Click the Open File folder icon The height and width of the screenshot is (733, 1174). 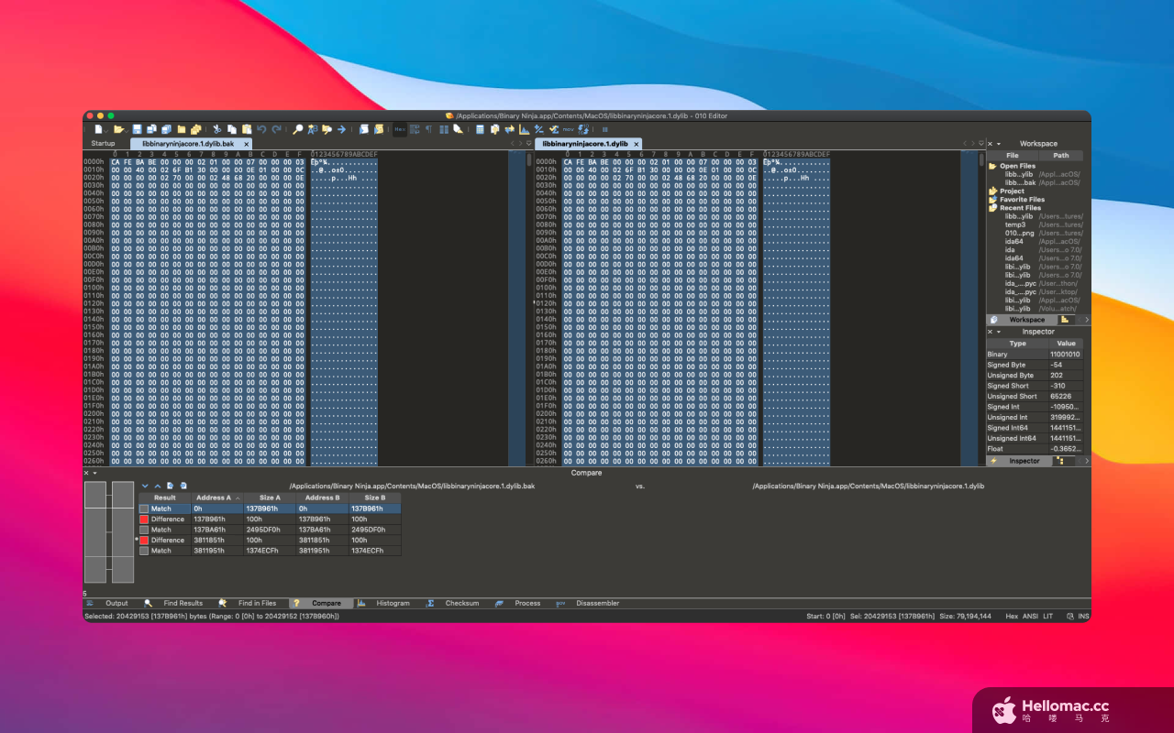pos(117,129)
